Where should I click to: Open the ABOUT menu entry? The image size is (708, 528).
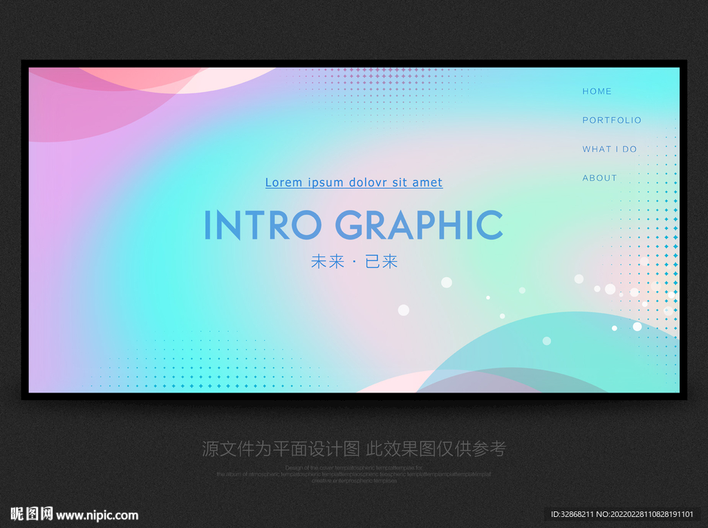[x=599, y=178]
